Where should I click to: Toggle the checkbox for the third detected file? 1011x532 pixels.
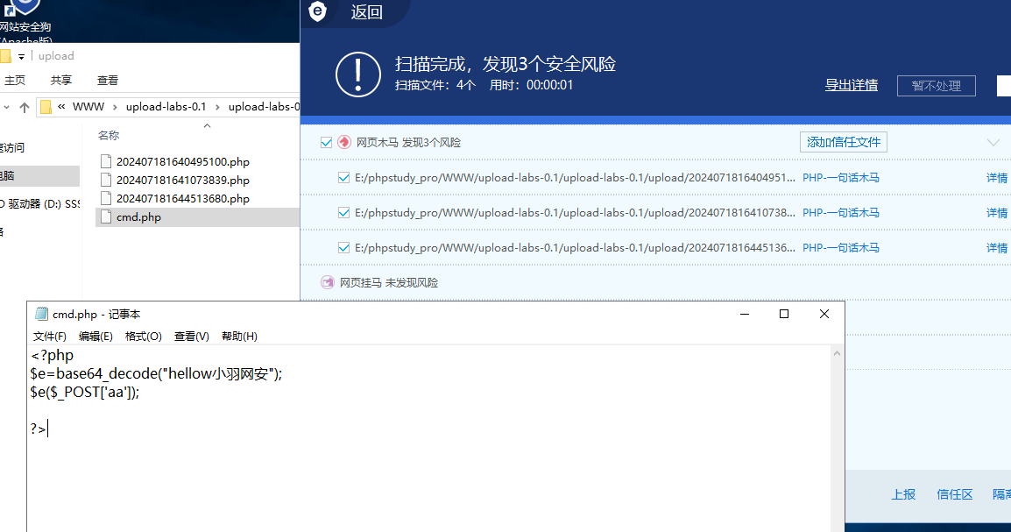pos(343,247)
